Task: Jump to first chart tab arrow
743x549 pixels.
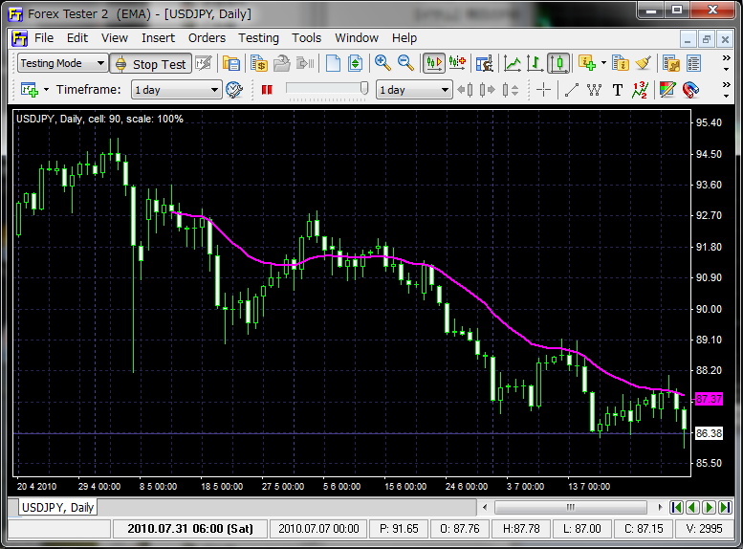Action: coord(677,507)
